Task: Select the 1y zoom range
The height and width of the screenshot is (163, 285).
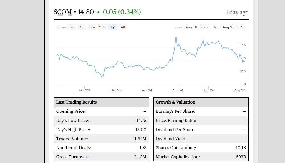Action: pos(112,27)
